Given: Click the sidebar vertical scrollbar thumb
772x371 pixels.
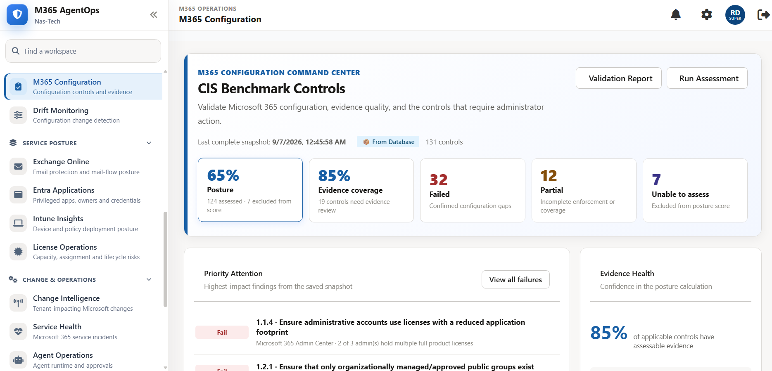Looking at the screenshot, I should (165, 260).
